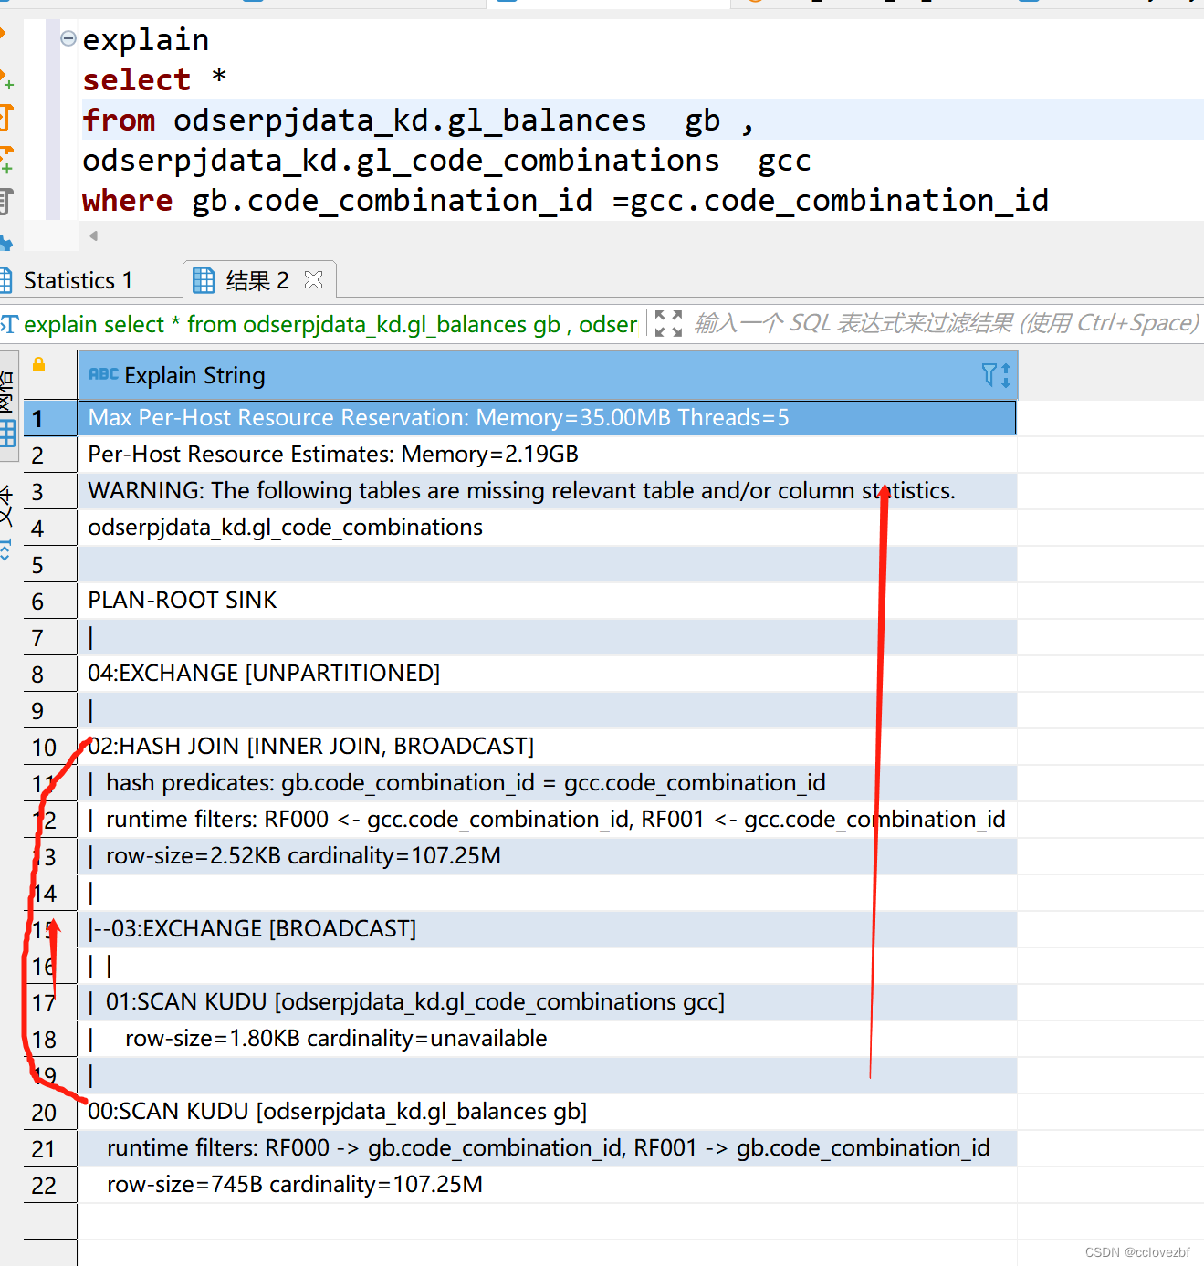Click the left scroll chevron above Statistics tab
The image size is (1204, 1266).
click(x=92, y=235)
